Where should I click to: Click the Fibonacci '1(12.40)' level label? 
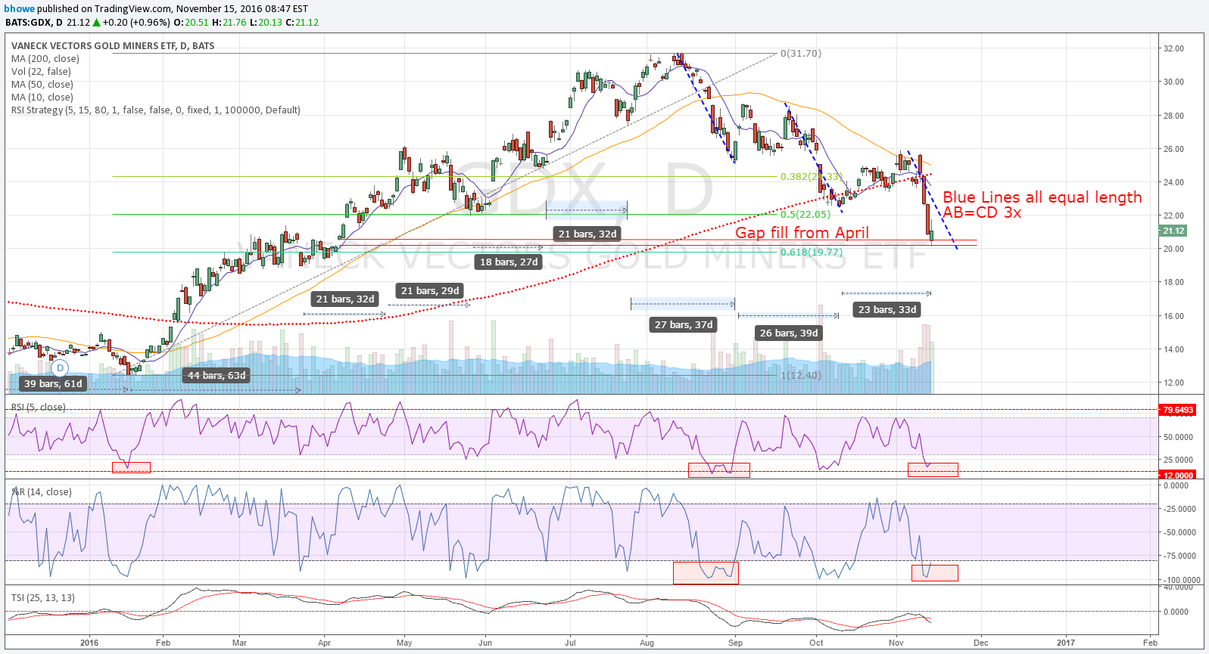click(x=801, y=376)
